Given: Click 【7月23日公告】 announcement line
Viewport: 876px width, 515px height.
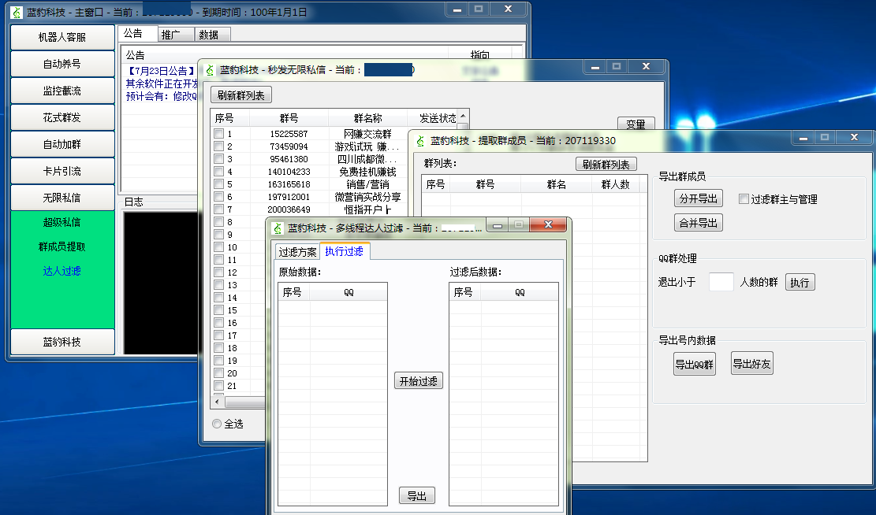Looking at the screenshot, I should click(x=161, y=71).
